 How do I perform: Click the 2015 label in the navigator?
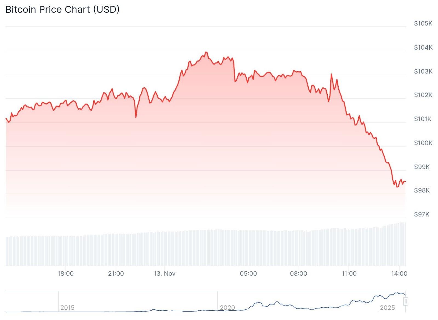[x=67, y=307]
